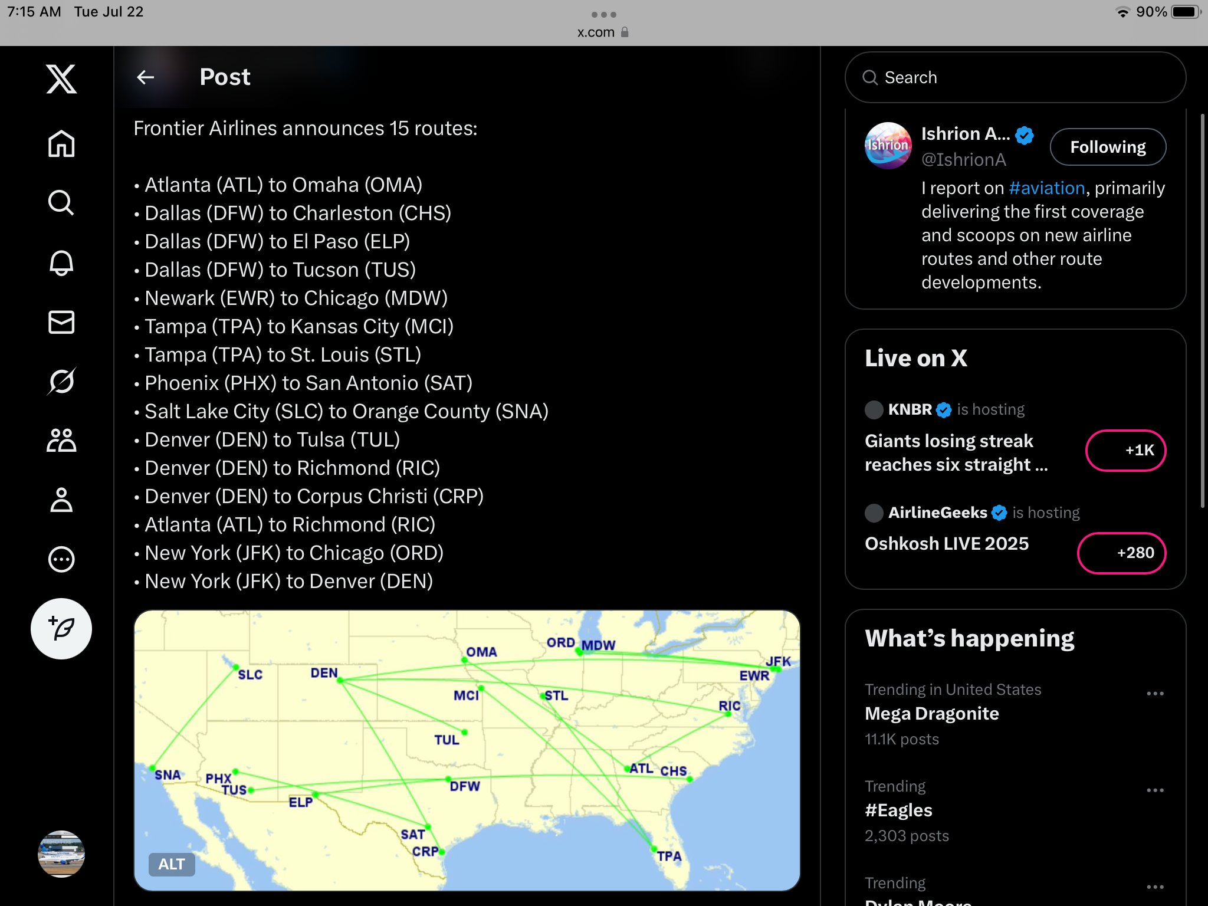Join KNBR space via +1K button

(x=1125, y=450)
